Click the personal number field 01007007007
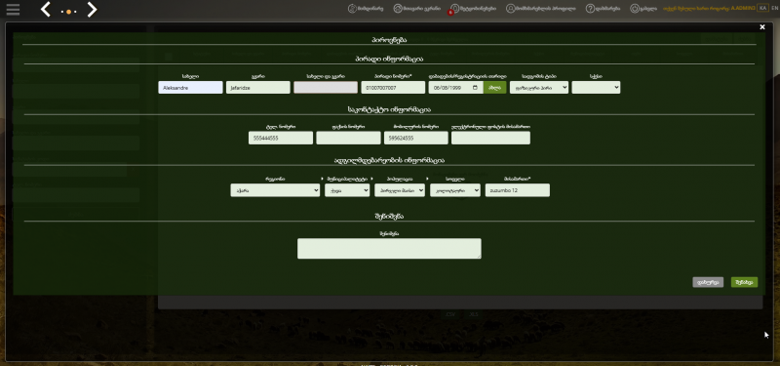This screenshot has width=780, height=366. coord(393,87)
